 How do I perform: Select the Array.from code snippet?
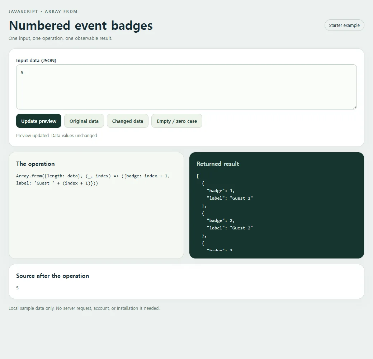coord(93,179)
